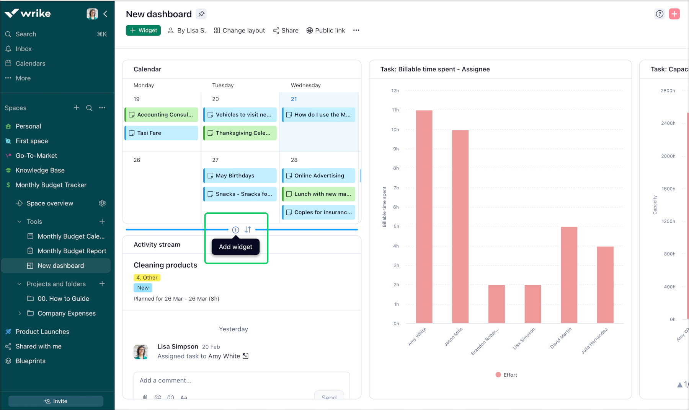
Task: Collapse the Projects and folders section
Action: click(x=19, y=284)
